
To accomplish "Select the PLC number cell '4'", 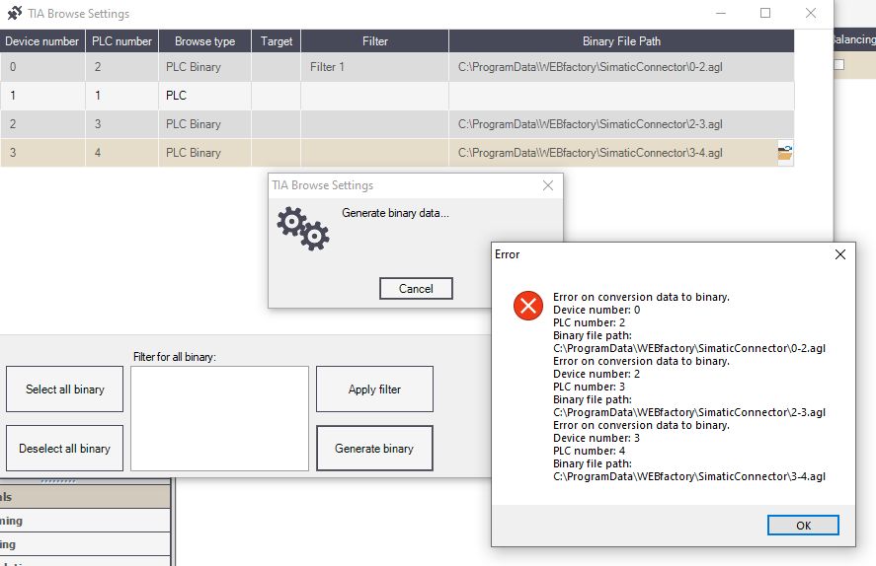I will point(121,152).
